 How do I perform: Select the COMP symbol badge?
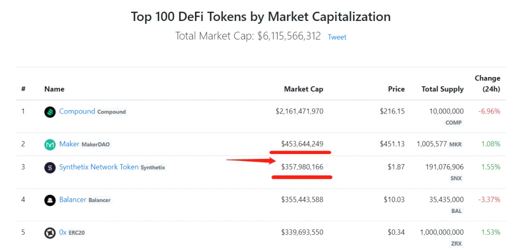coord(453,123)
